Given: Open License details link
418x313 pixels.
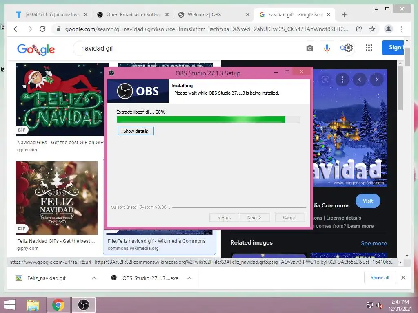Looking at the screenshot, I should coord(344,218).
